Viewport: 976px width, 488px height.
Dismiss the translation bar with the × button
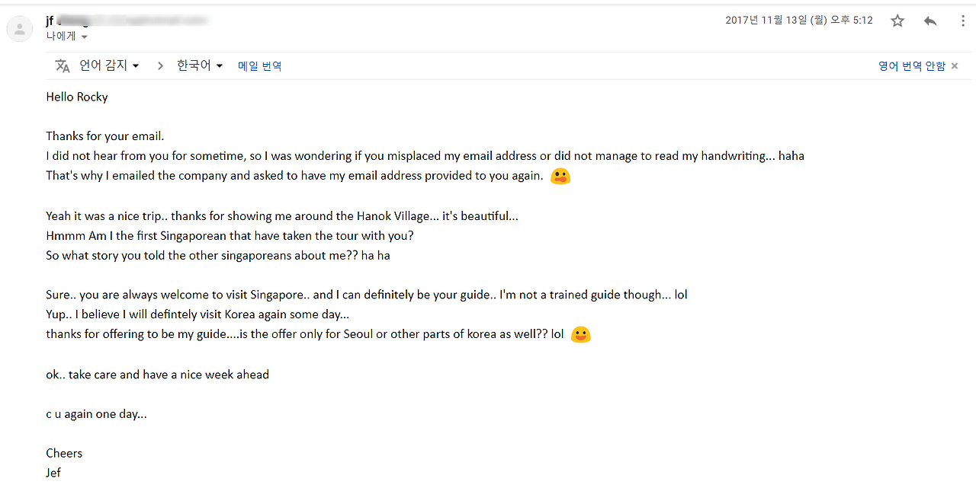[954, 65]
